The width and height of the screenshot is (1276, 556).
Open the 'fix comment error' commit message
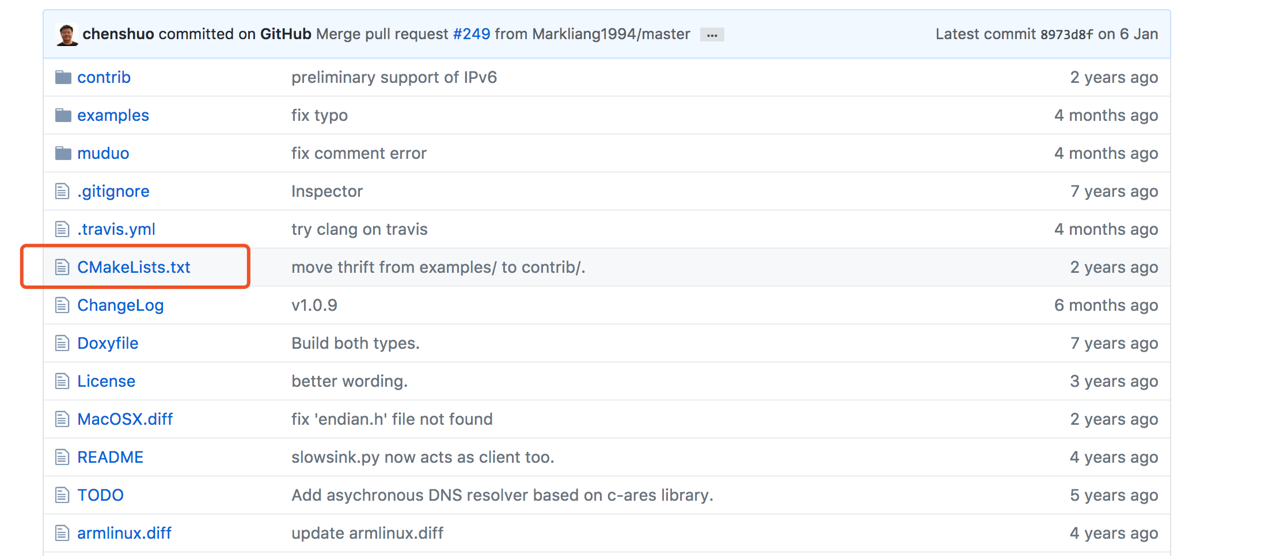tap(359, 153)
